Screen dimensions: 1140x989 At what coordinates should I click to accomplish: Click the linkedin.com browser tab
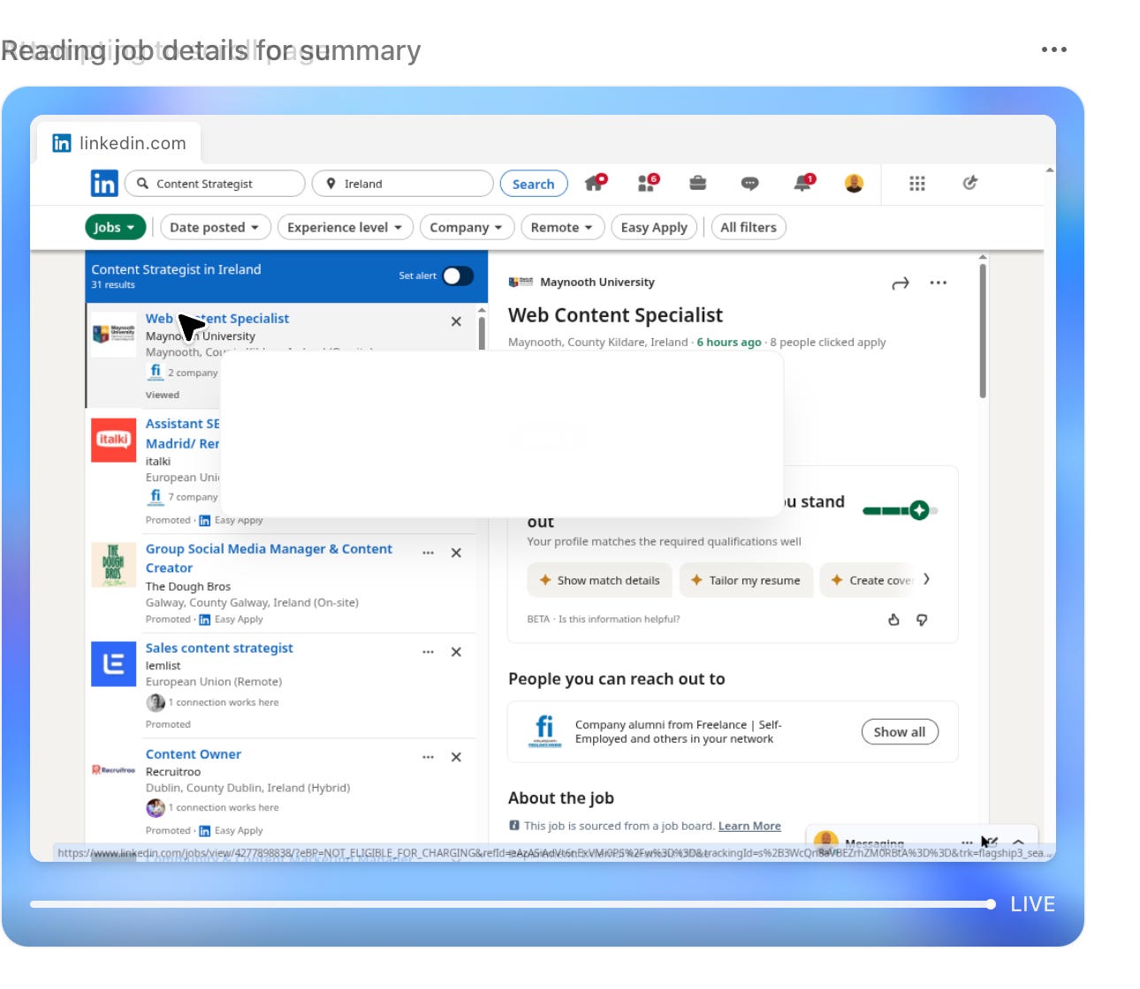click(x=120, y=143)
